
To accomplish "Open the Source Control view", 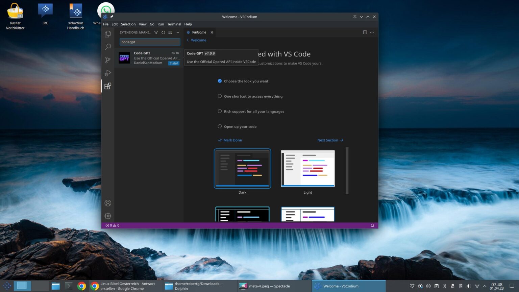I will pos(107,60).
